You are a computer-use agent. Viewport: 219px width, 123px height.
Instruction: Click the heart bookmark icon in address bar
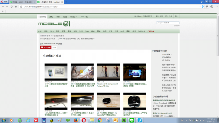coord(207,6)
